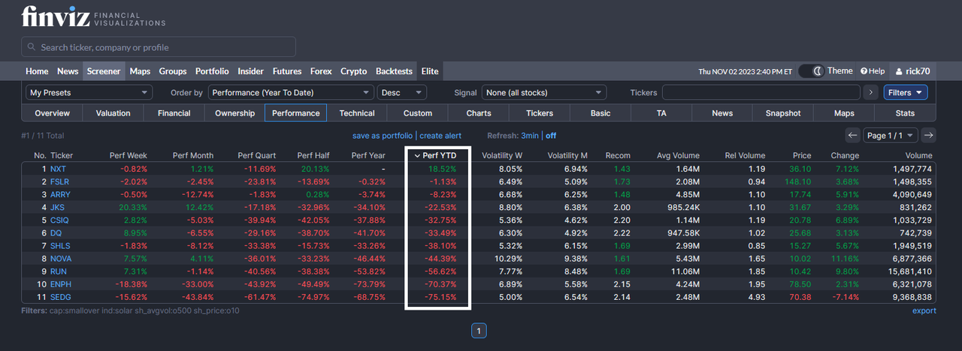Go to next page arrow
Screen dimensions: 962x351
[929, 135]
